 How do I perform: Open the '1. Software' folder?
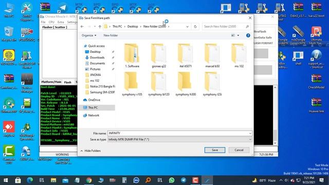click(x=132, y=55)
